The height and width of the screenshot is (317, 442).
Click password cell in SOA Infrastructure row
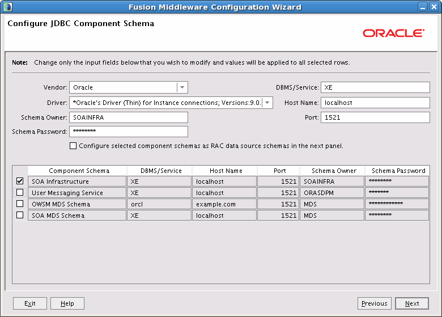tap(397, 181)
